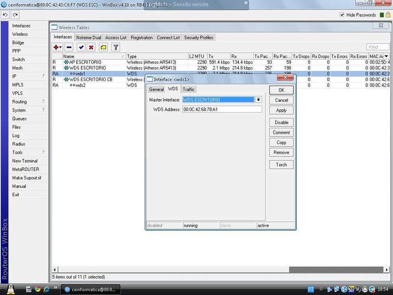Open the Master Interface dropdown arrow

(258, 99)
